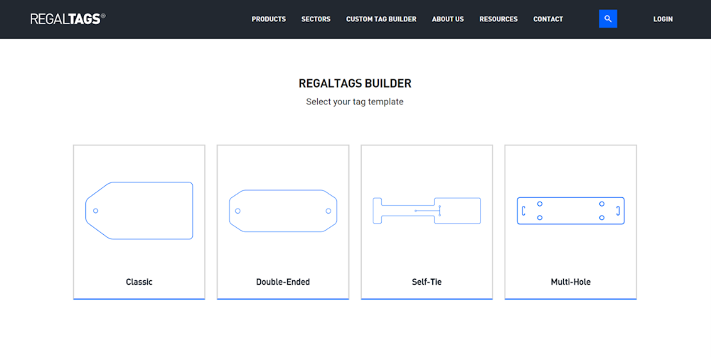Image resolution: width=711 pixels, height=357 pixels.
Task: Open the About Us menu item
Action: click(x=448, y=19)
